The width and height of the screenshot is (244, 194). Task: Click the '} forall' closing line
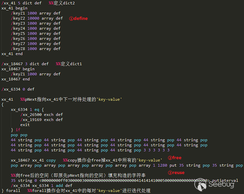[x=11, y=191]
